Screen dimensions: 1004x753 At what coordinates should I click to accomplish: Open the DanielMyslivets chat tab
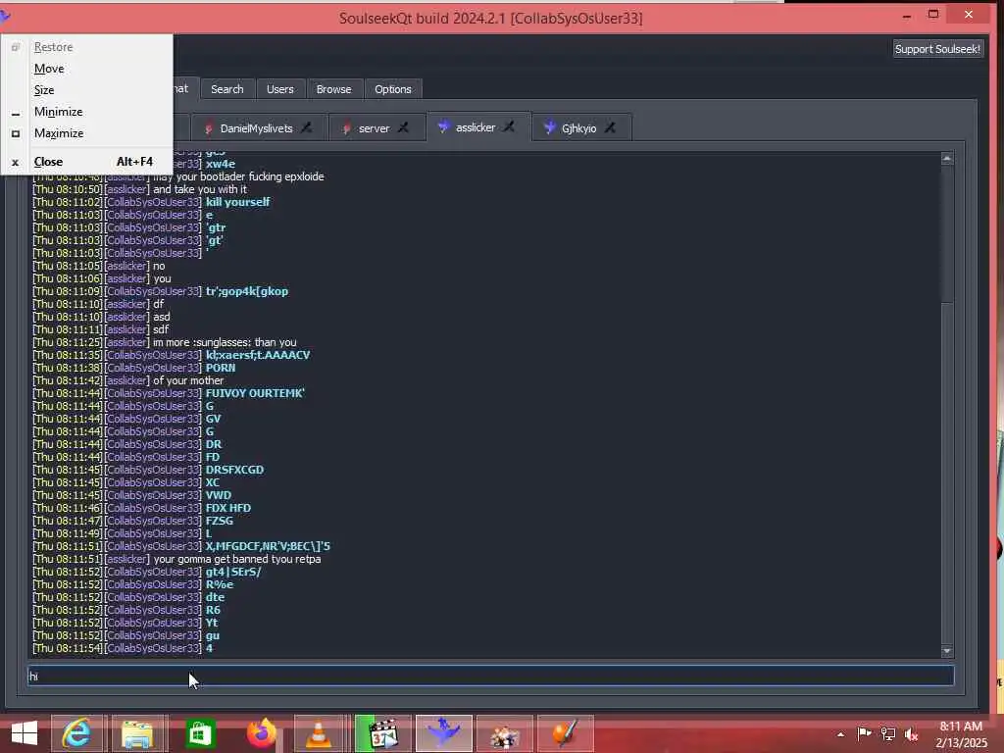[256, 128]
